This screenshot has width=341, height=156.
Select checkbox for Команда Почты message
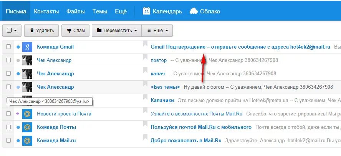8,127
